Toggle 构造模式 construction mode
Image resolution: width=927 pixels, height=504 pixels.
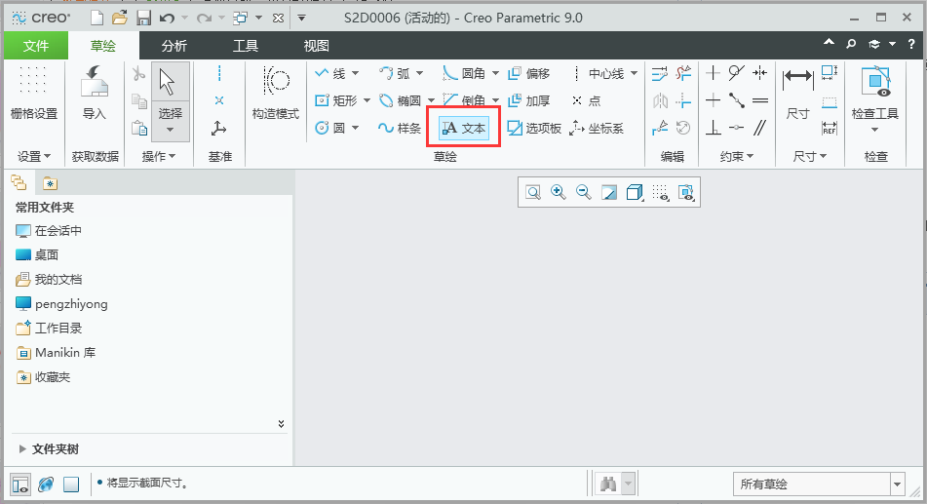pyautogui.click(x=276, y=95)
